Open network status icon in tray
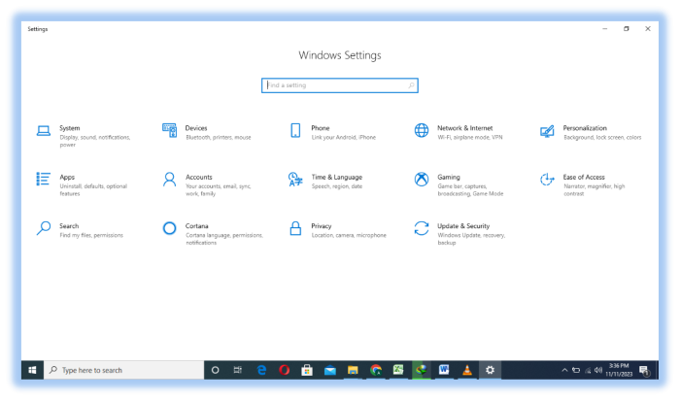 pyautogui.click(x=588, y=370)
